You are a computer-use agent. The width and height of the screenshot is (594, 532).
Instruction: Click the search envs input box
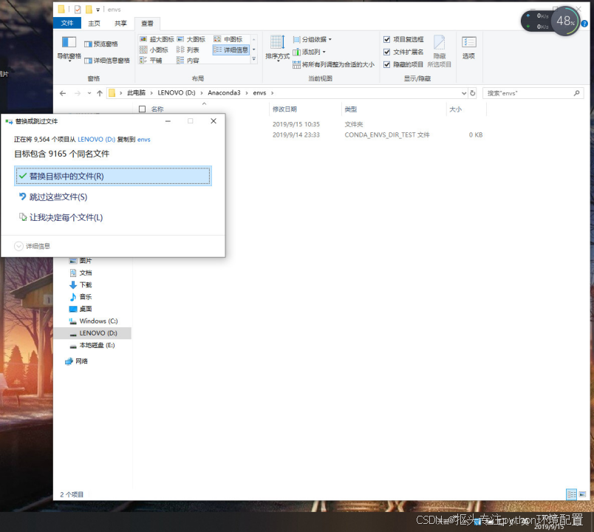click(x=529, y=93)
